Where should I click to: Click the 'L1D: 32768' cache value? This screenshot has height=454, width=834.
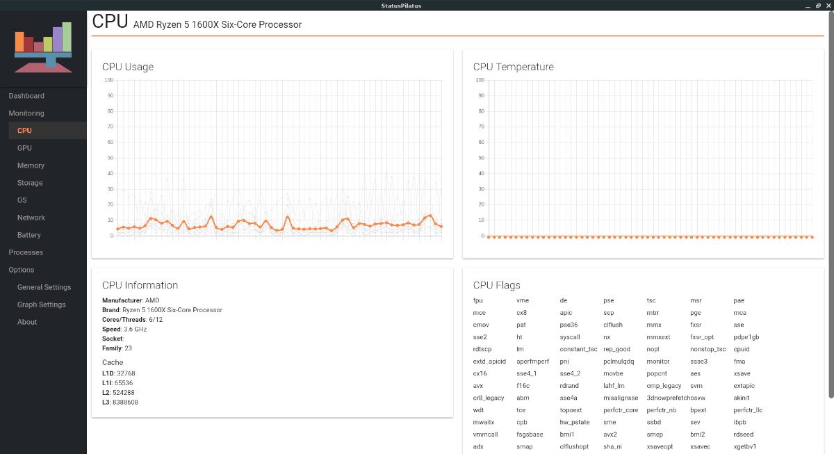117,374
